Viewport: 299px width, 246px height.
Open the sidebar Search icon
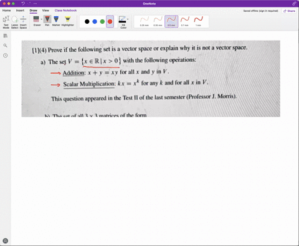pyautogui.click(x=6, y=46)
